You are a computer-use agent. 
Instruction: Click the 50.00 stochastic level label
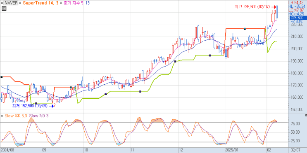pos(295,132)
